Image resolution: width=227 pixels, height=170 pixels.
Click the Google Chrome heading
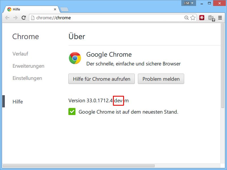pyautogui.click(x=109, y=54)
